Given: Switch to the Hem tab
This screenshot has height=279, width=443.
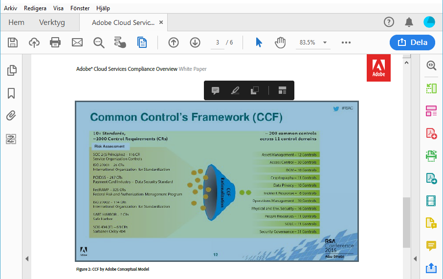Looking at the screenshot, I should [17, 22].
